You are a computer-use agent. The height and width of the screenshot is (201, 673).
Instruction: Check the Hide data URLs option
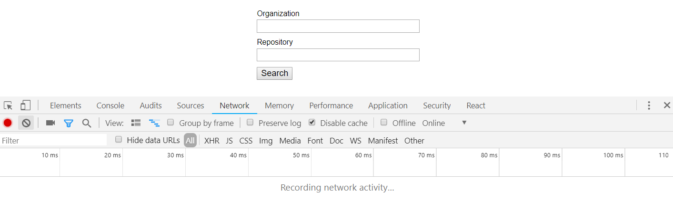[x=119, y=140]
